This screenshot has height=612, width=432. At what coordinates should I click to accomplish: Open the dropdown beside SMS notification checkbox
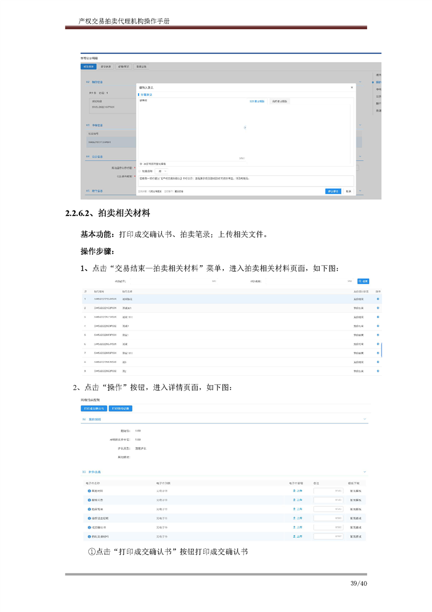[x=162, y=171]
